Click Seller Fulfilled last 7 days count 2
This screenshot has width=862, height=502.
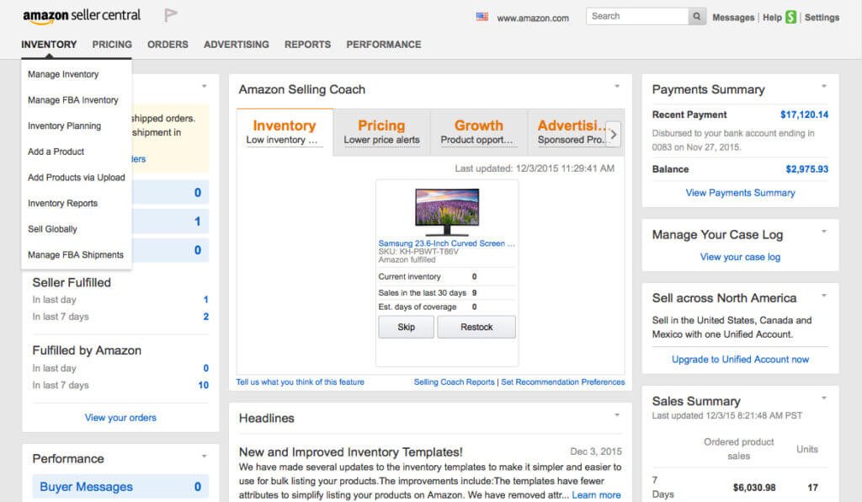(206, 317)
